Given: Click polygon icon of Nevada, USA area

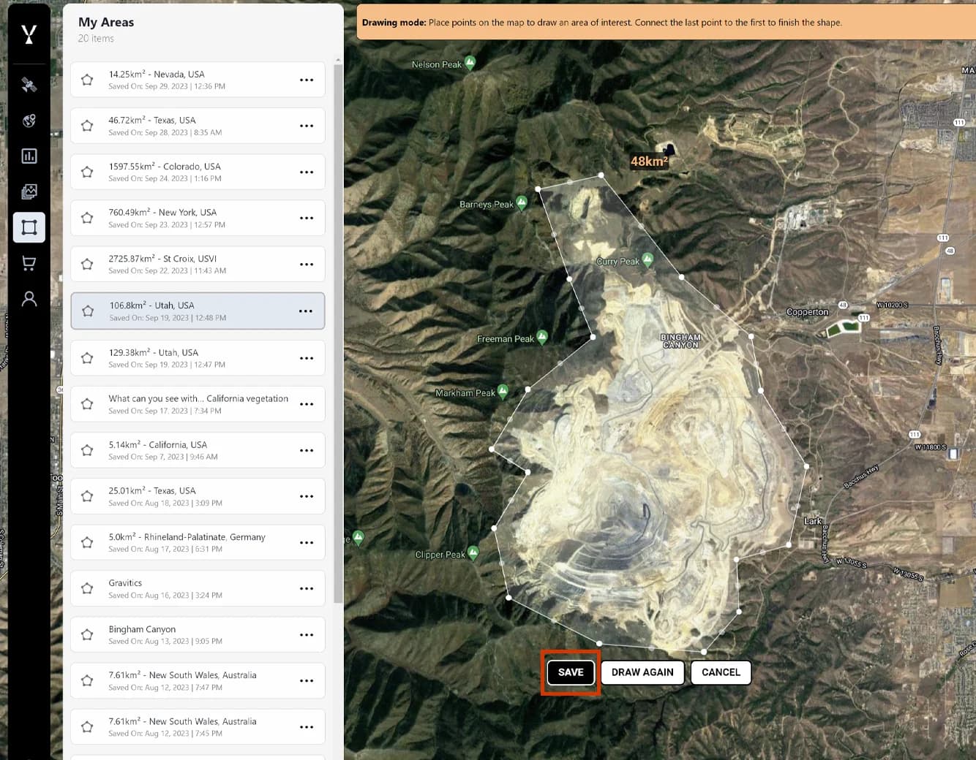Looking at the screenshot, I should 87,80.
